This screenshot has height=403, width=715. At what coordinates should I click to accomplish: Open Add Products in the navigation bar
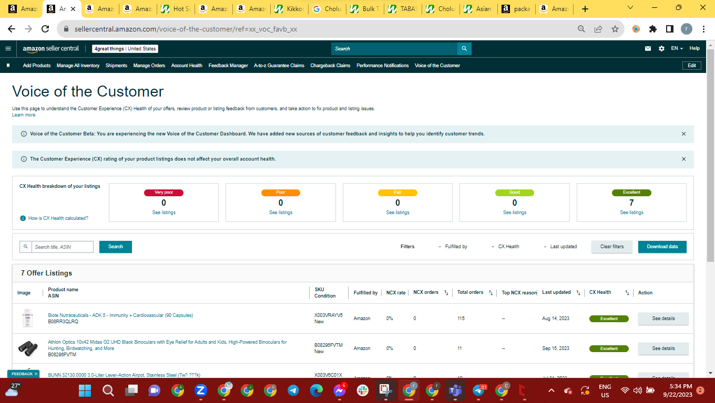[37, 66]
